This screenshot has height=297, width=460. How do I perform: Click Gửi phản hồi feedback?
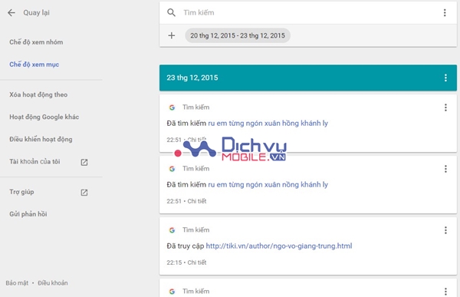(28, 214)
